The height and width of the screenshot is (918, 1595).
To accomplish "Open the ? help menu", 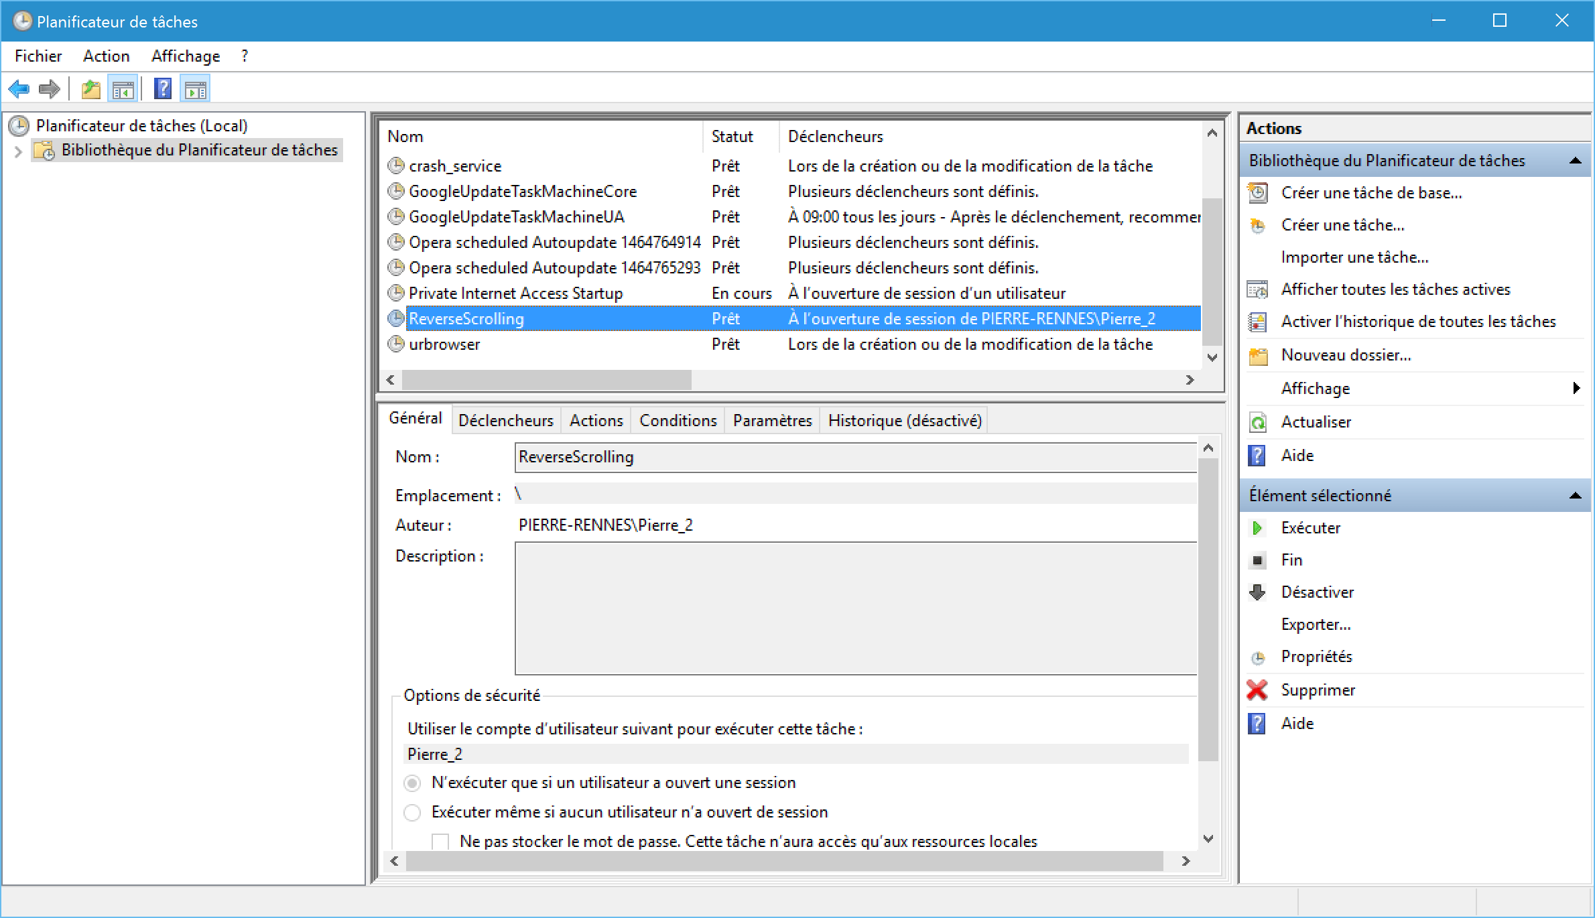I will (x=245, y=56).
